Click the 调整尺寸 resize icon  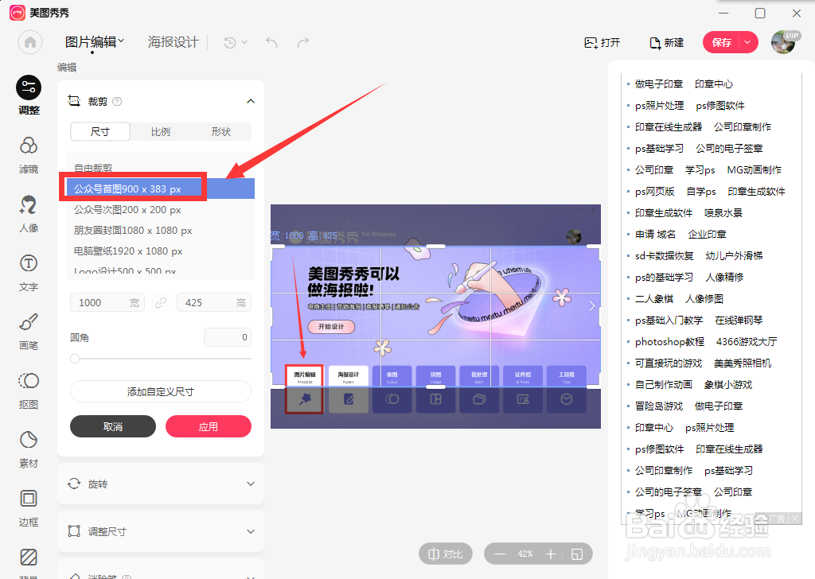pyautogui.click(x=74, y=531)
